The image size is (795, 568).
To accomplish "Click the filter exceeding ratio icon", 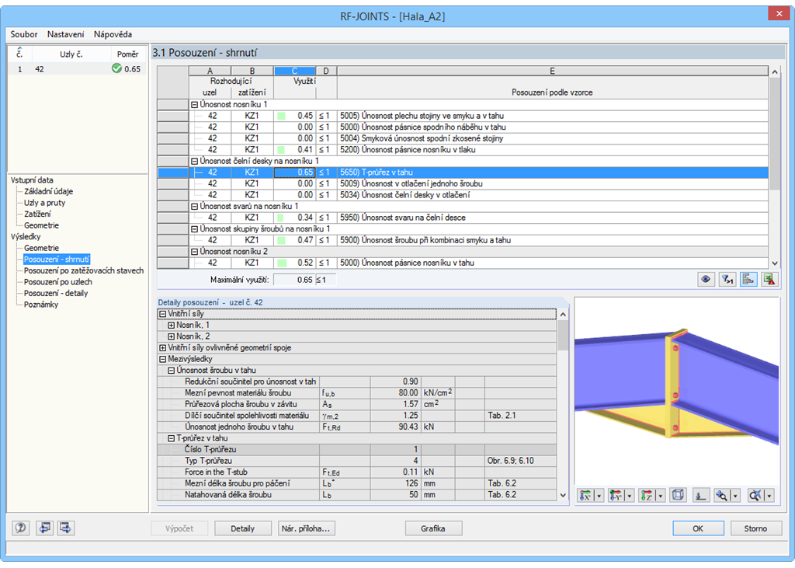I will pyautogui.click(x=727, y=280).
